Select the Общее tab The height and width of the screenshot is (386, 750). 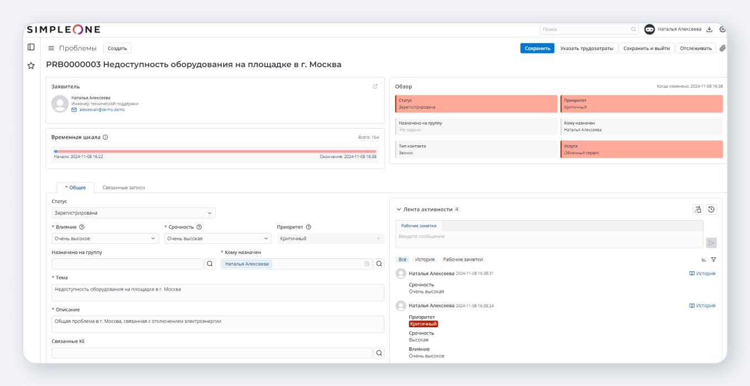pos(75,187)
